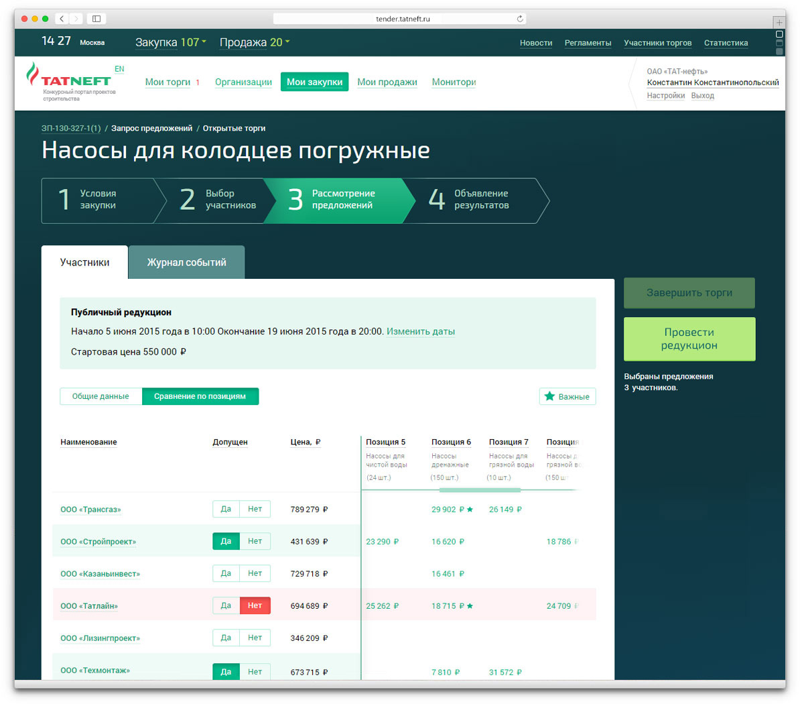The width and height of the screenshot is (800, 706).
Task: Switch to Общие данные view
Action: click(101, 396)
